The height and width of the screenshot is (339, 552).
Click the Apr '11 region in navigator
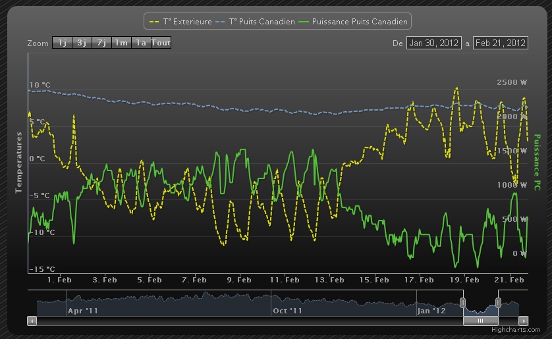coord(83,311)
